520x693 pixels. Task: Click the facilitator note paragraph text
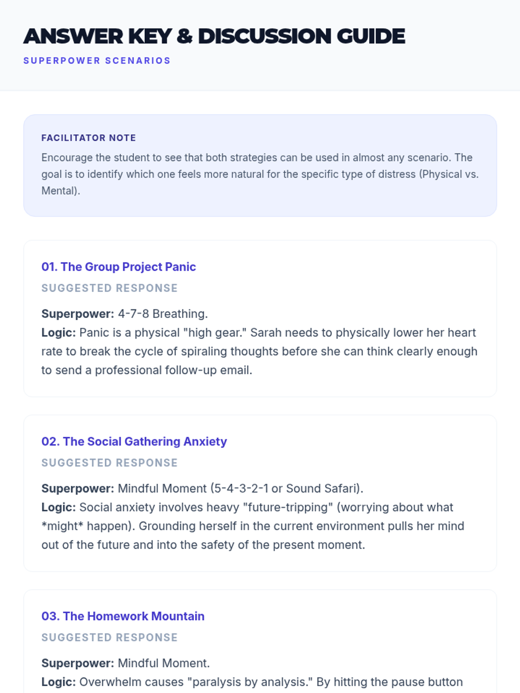tap(260, 174)
